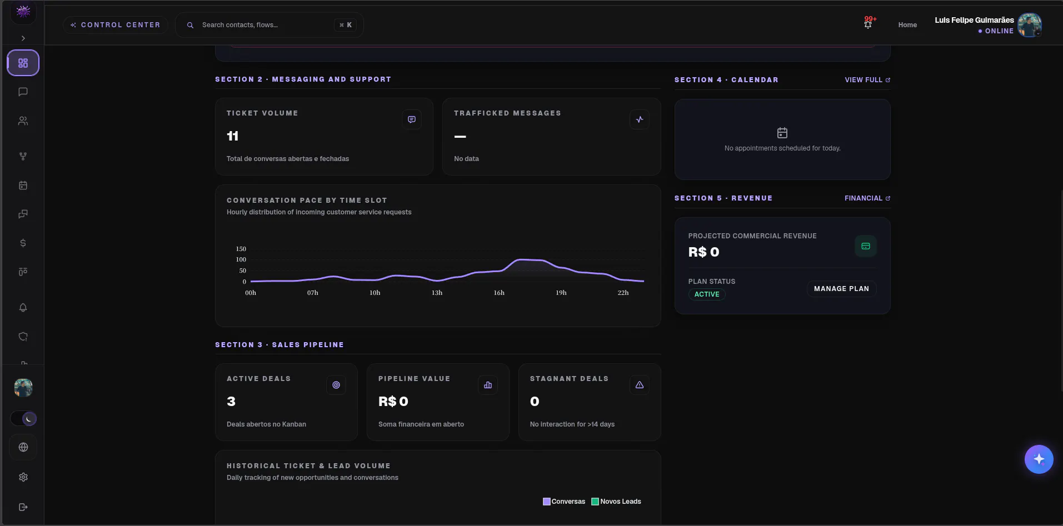Toggle the dark mode moon switch
Screen dimensions: 1063x526
click(23, 419)
